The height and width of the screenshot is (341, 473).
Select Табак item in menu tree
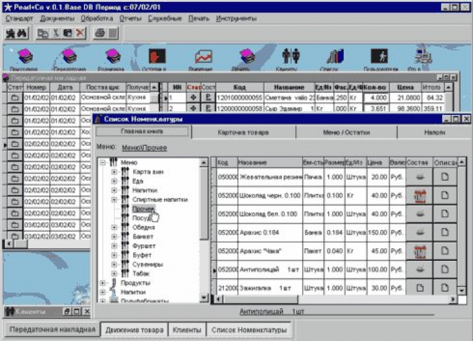point(141,273)
